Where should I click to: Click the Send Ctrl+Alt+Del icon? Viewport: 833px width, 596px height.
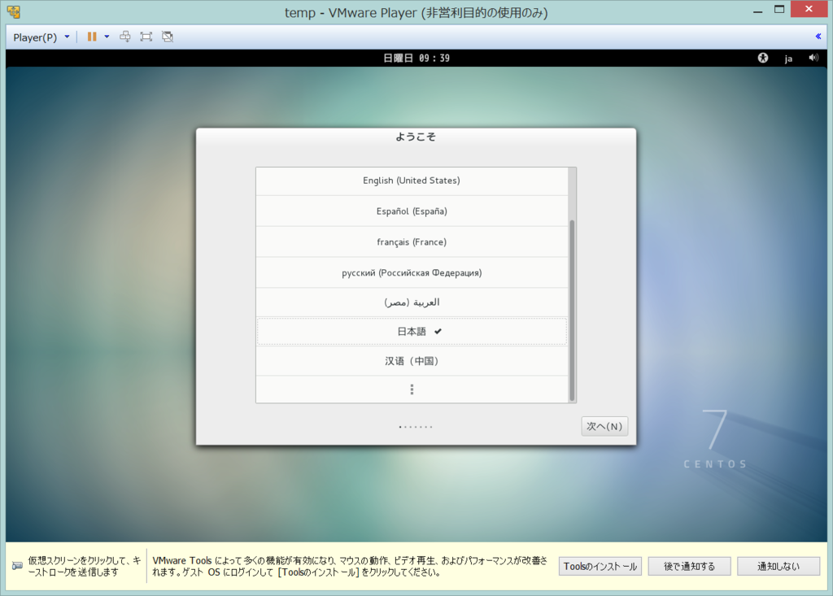click(x=124, y=37)
